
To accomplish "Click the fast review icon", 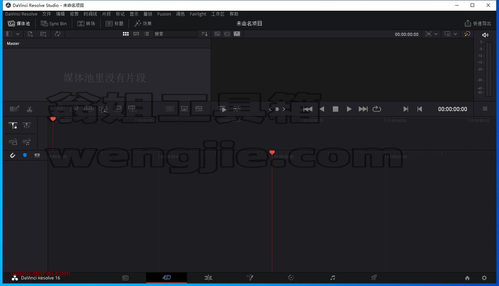I will coord(223,109).
